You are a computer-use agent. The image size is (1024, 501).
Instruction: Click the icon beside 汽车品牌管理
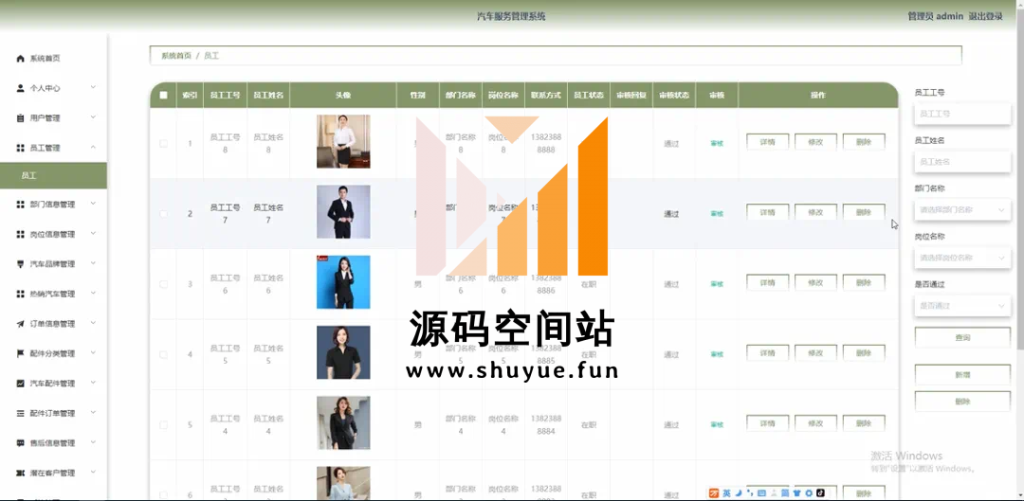(x=20, y=264)
